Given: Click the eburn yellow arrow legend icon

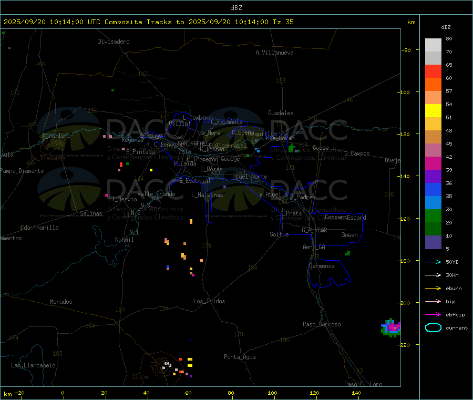Looking at the screenshot, I should (x=433, y=289).
